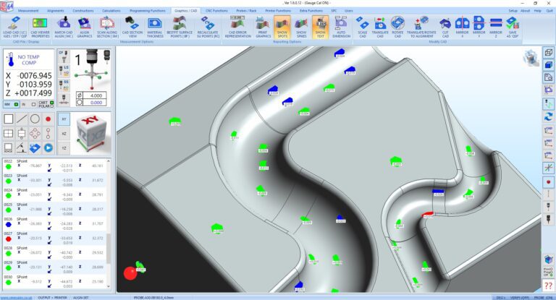Enable the CART coordinate option
Viewport: 556px width, 300px height.
52,103
